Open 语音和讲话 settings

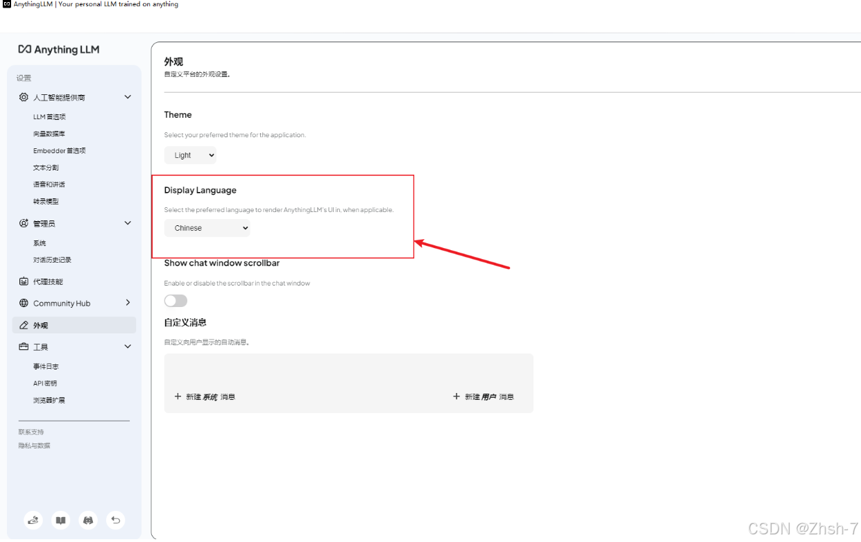click(x=49, y=184)
